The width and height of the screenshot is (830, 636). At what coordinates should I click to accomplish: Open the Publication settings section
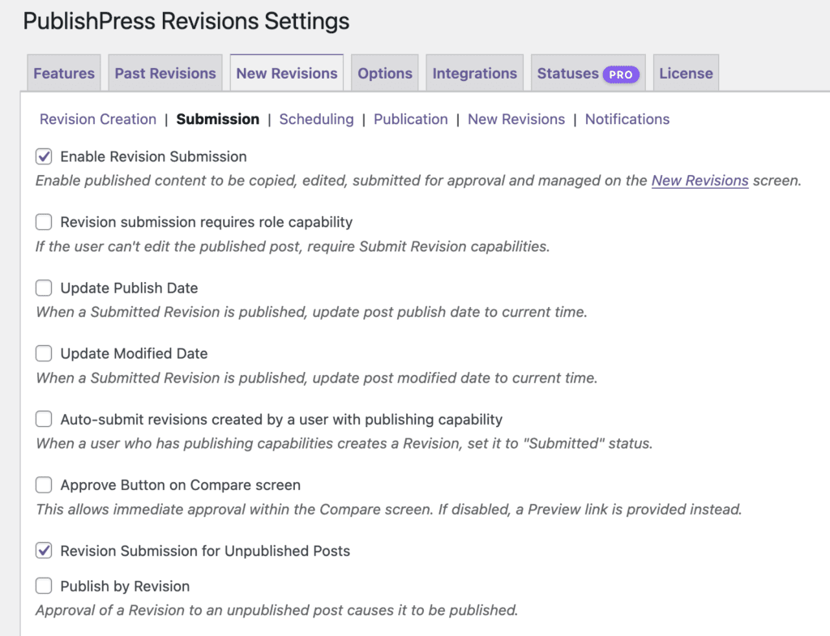click(x=410, y=119)
